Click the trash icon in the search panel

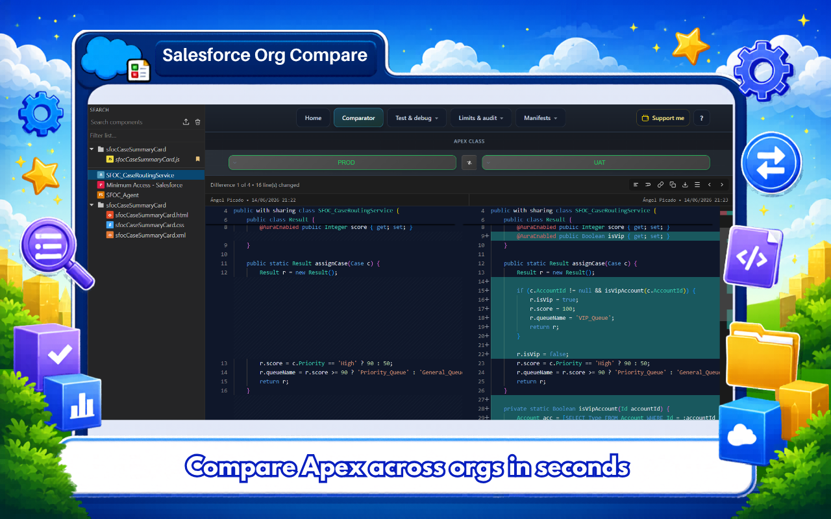coord(198,122)
